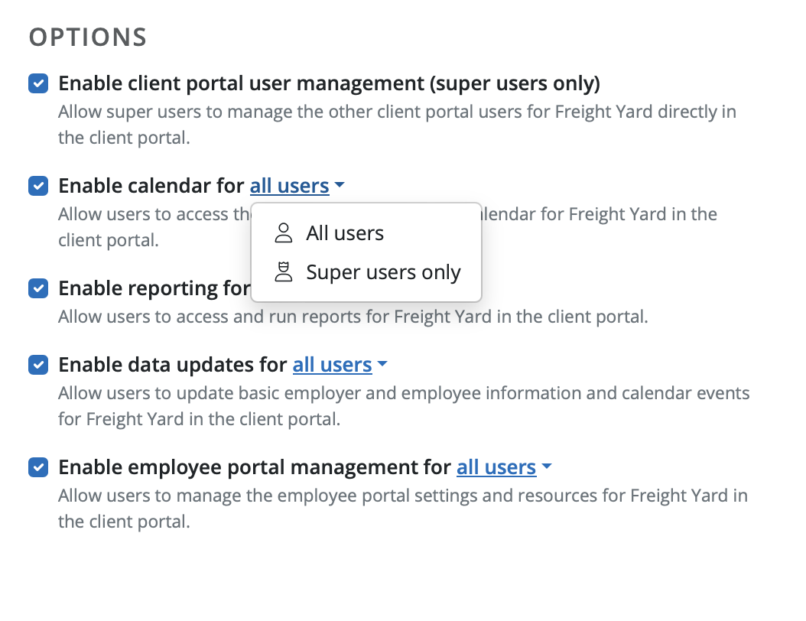This screenshot has height=621, width=806.
Task: Toggle the Enable calendar checkbox
Action: [38, 186]
